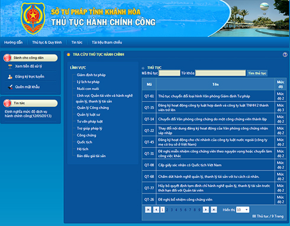The height and width of the screenshot is (226, 290).
Task: Click the Dành cho công dân panel header
Action: [x=31, y=58]
